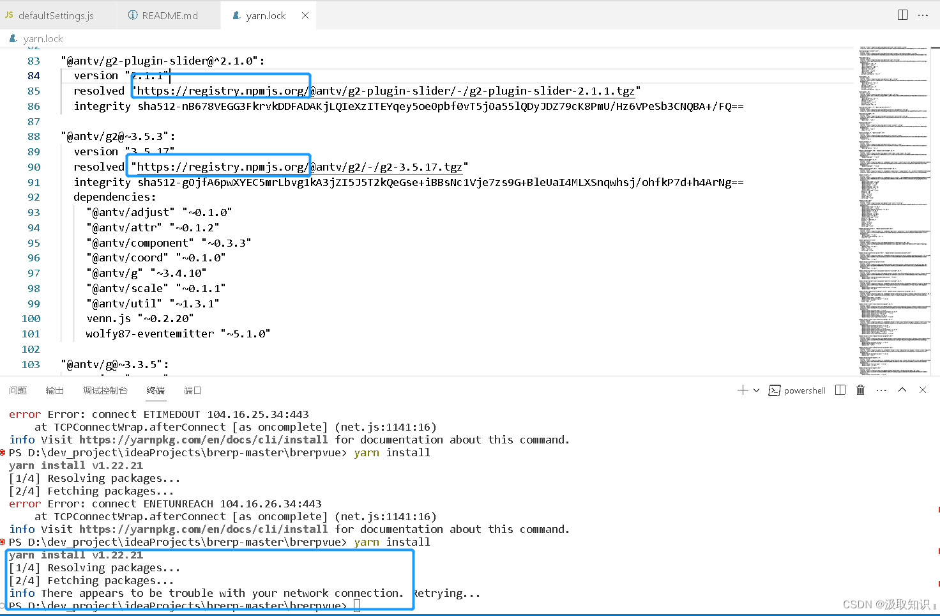Click the "@antv/g2@~3.5.3" entry line
This screenshot has width=940, height=616.
click(x=117, y=136)
